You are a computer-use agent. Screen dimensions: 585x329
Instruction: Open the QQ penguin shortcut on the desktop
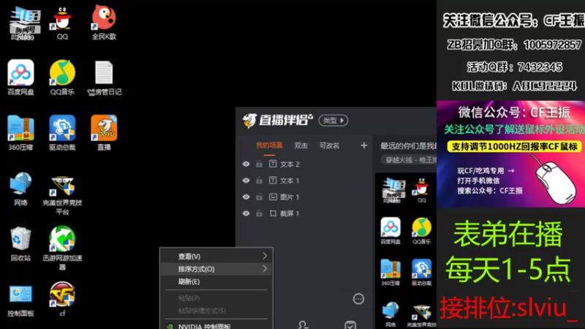pos(62,23)
